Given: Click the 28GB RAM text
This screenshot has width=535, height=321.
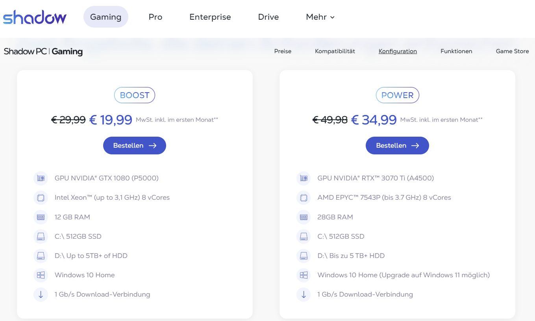Looking at the screenshot, I should [335, 217].
